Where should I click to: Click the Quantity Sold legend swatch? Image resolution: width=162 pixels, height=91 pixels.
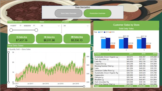[x=8, y=50]
